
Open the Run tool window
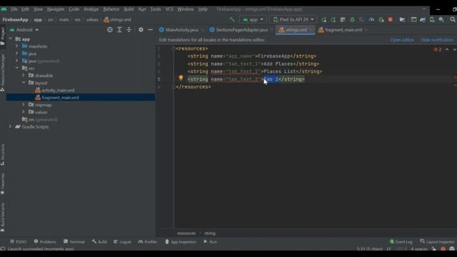(211, 242)
